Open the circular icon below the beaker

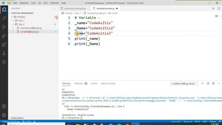coord(4,62)
